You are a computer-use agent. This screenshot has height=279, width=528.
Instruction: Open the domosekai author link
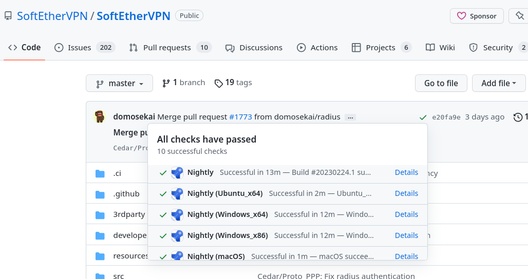point(134,116)
